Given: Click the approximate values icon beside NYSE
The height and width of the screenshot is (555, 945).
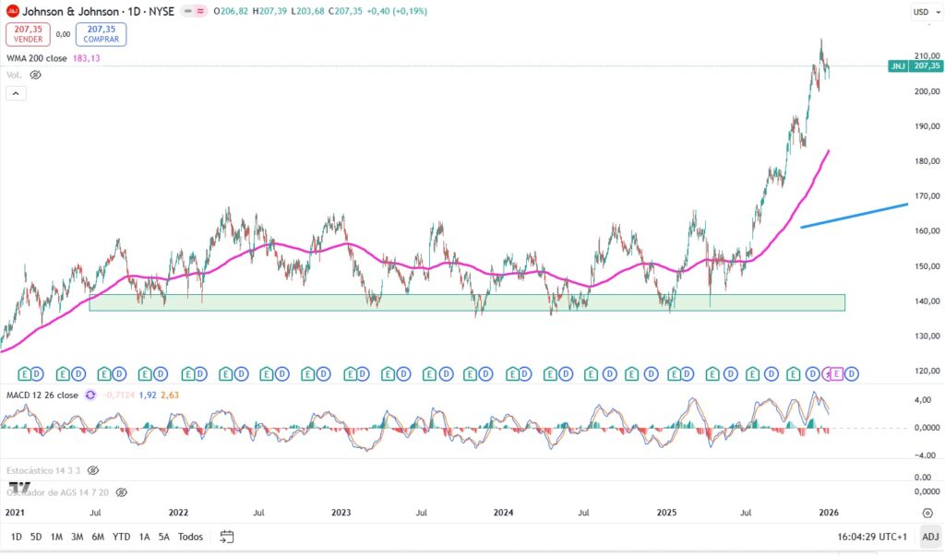Looking at the screenshot, I should click(199, 11).
